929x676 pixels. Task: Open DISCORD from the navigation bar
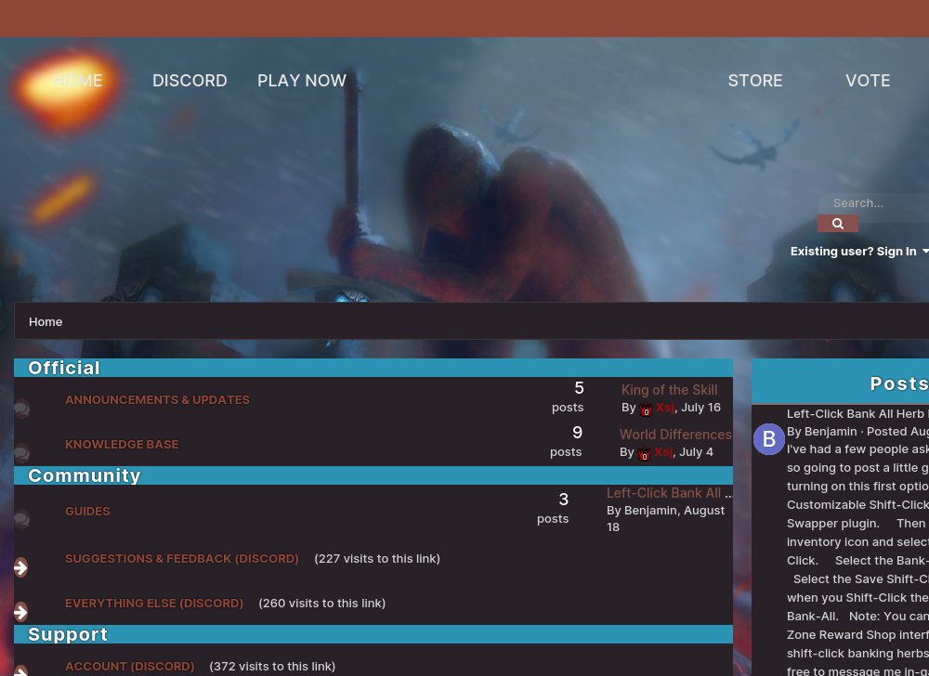190,81
